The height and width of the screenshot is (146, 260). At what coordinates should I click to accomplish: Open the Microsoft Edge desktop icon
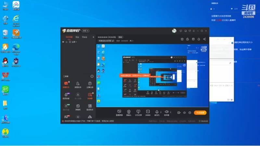[16, 49]
